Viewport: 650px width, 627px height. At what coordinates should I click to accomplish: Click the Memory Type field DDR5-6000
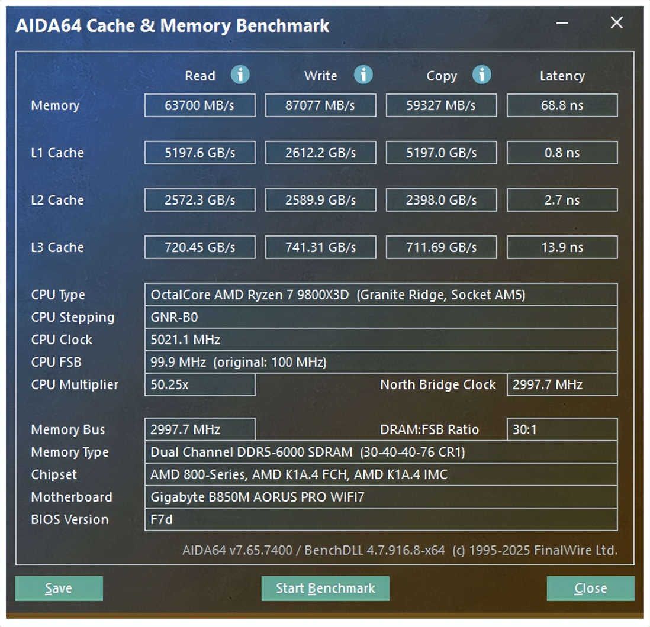[x=381, y=452]
